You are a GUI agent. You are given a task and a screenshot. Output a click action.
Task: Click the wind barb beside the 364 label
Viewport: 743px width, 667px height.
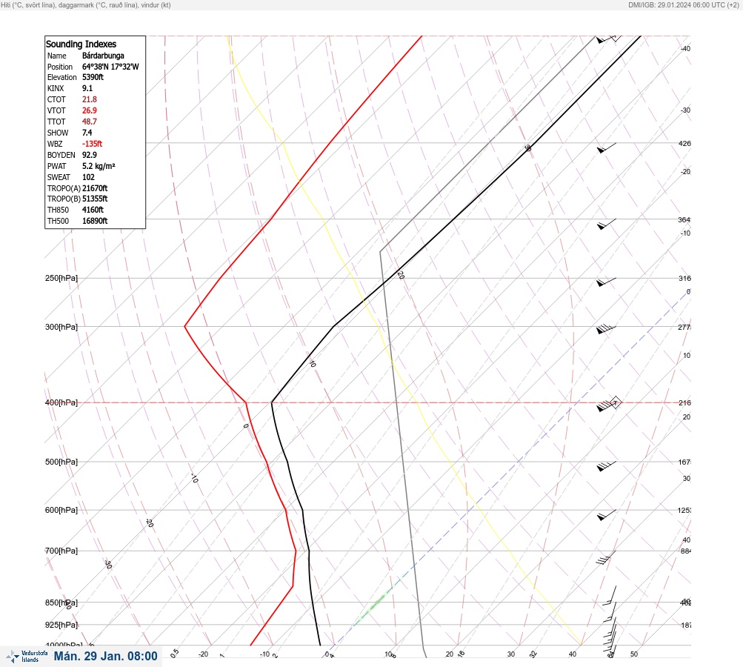(606, 224)
